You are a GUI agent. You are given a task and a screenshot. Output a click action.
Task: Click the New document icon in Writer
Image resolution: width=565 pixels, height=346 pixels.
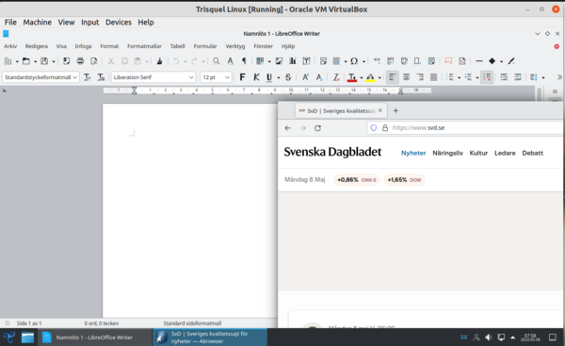pyautogui.click(x=8, y=61)
